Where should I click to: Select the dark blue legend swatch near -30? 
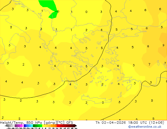(x=25, y=126)
